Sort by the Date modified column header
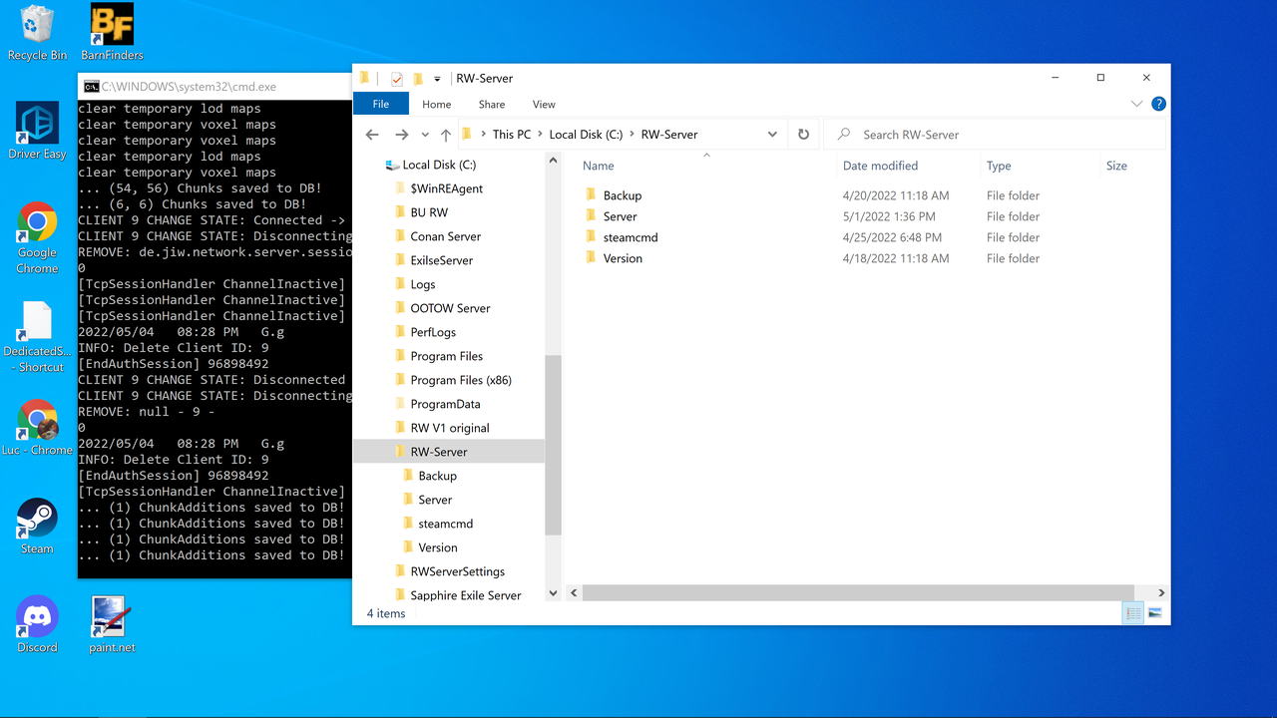 (x=880, y=166)
